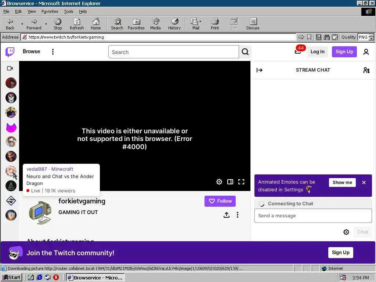The width and height of the screenshot is (376, 282).
Task: Open the Browse link on Twitch
Action: [x=32, y=51]
